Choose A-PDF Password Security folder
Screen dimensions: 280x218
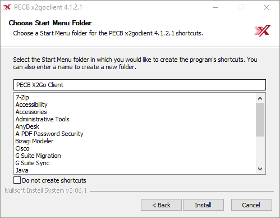click(x=49, y=134)
